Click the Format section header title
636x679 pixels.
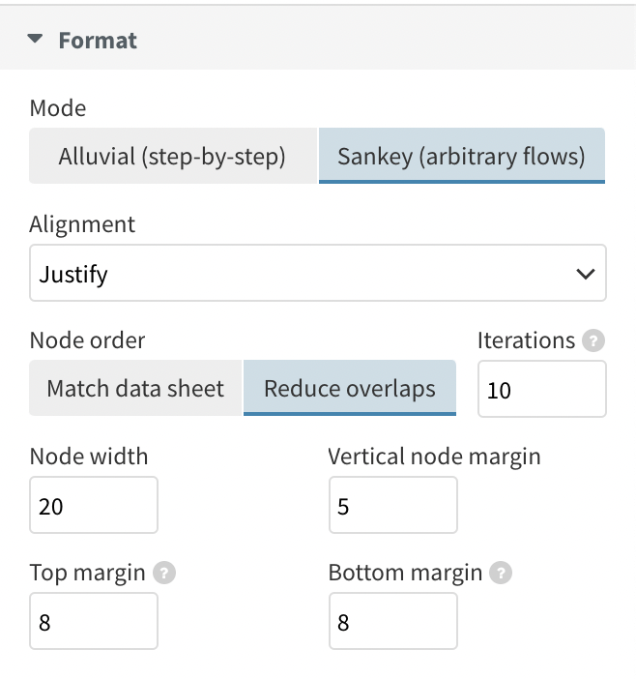click(98, 41)
